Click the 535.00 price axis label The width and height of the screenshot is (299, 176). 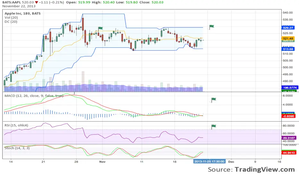pos(288,20)
